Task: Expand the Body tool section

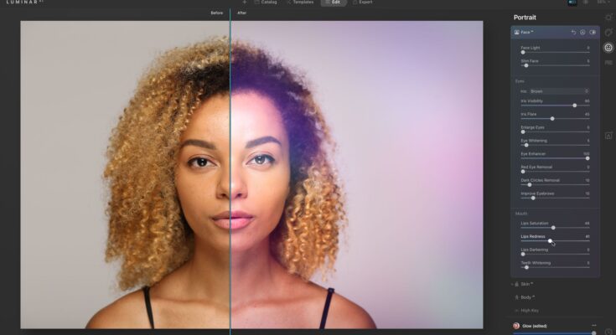Action: pos(528,296)
